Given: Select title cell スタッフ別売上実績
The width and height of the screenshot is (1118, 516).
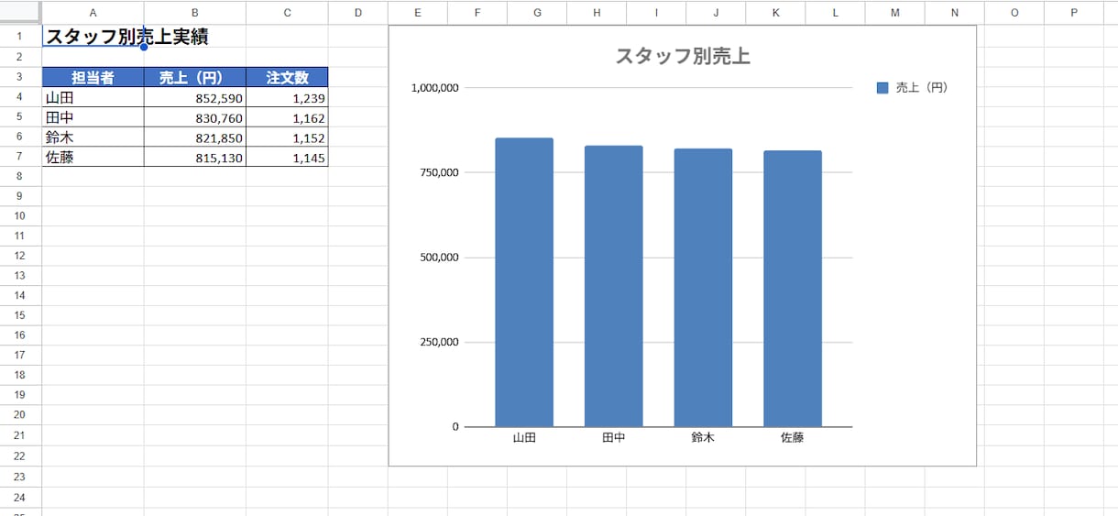Looking at the screenshot, I should tap(93, 37).
